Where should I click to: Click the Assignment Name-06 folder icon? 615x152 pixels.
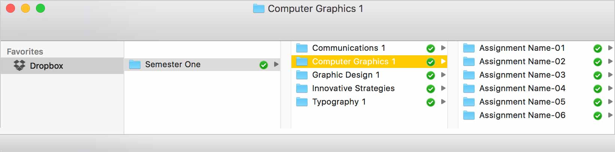click(469, 115)
